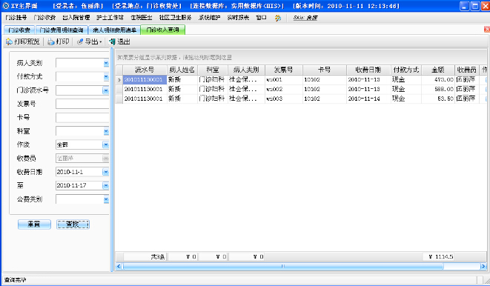Image resolution: width=490 pixels, height=286 pixels.
Task: Open the 至 end date picker 2010-11-17
Action: [x=105, y=185]
